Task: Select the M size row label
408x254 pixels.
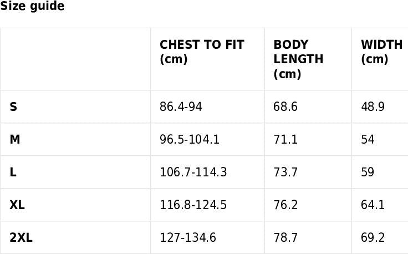Action: coord(15,139)
